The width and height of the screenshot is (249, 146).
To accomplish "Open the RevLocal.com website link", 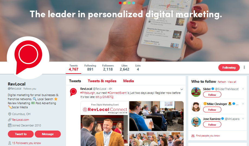I will click(x=20, y=120).
